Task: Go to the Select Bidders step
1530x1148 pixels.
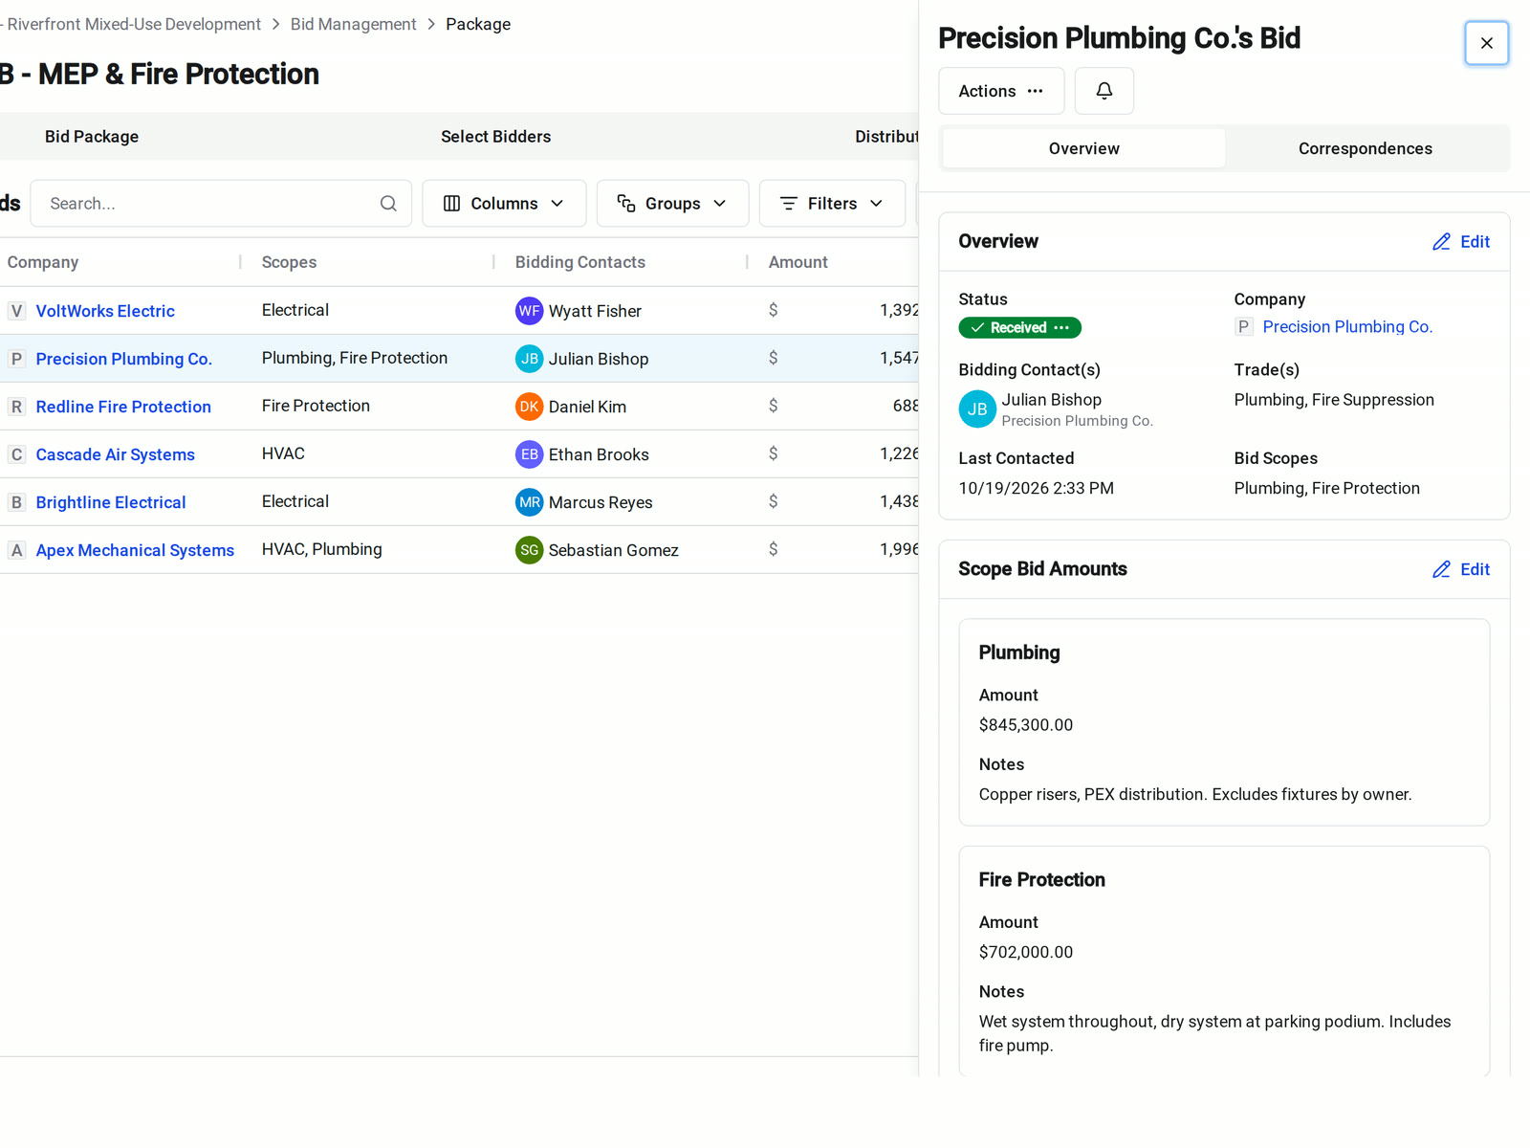Action: coord(495,137)
